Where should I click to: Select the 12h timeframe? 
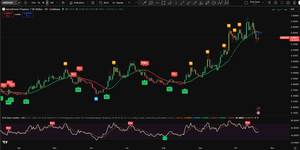(x=52, y=2)
